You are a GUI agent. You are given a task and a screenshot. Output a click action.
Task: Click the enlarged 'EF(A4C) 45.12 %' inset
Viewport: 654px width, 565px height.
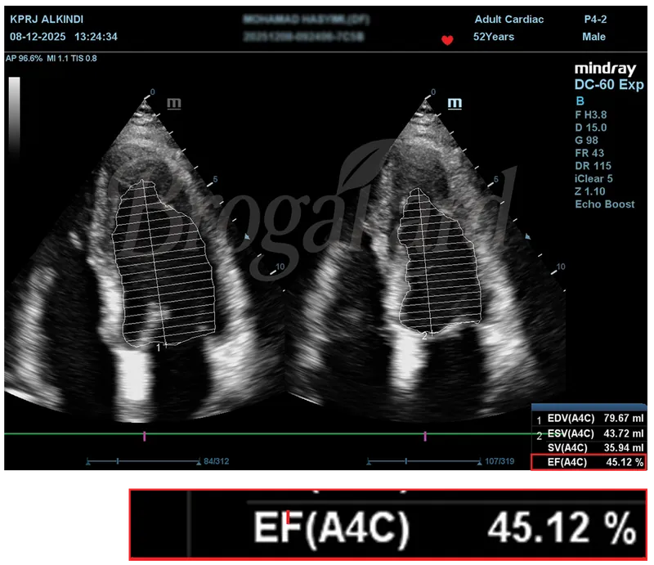tap(387, 524)
